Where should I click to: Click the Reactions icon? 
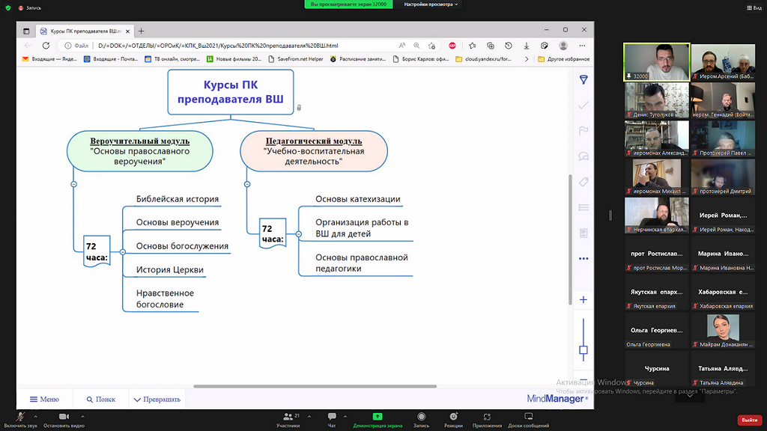point(453,417)
